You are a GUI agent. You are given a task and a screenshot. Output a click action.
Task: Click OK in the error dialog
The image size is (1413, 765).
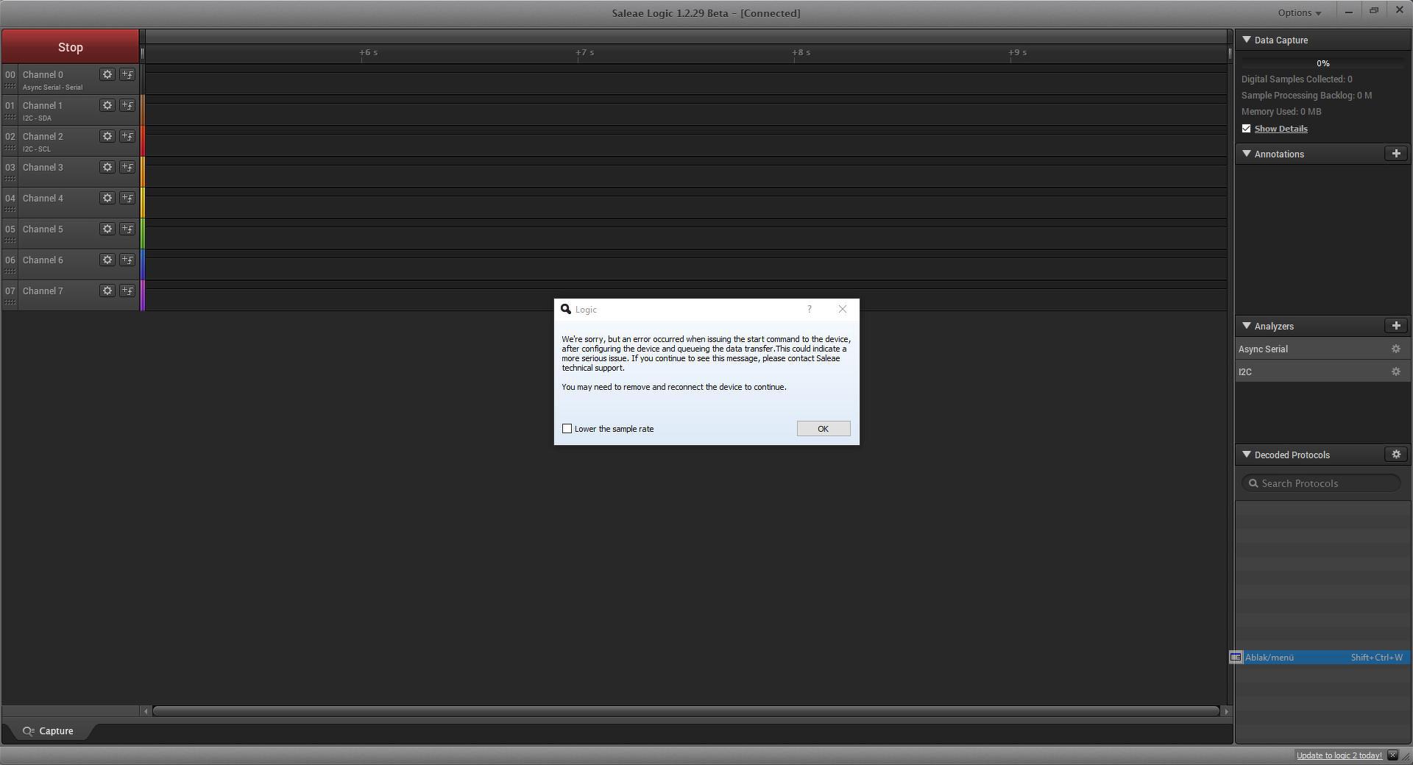pyautogui.click(x=824, y=429)
